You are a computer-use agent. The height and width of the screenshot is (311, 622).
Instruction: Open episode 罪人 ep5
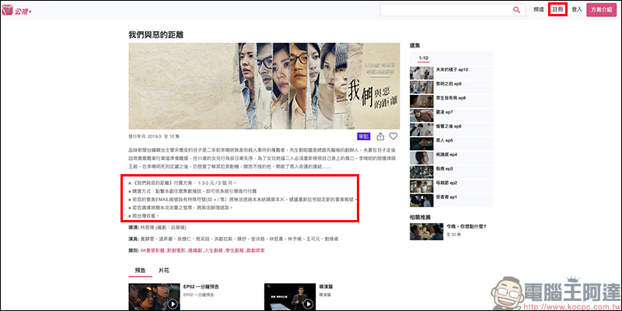pyautogui.click(x=452, y=144)
